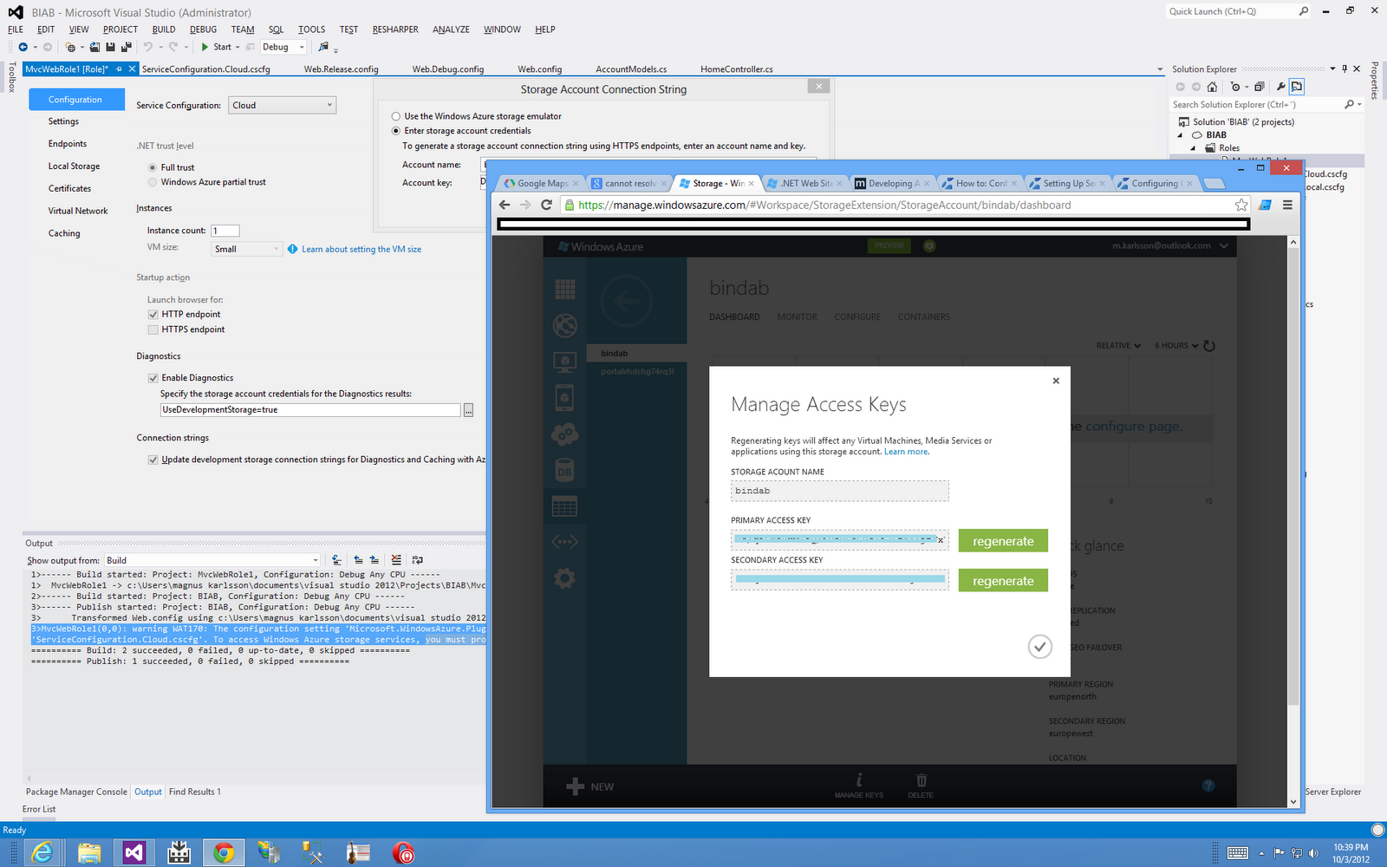Select 'Enter storage account credentials' radio
Viewport: 1387px width, 867px height.
(396, 131)
